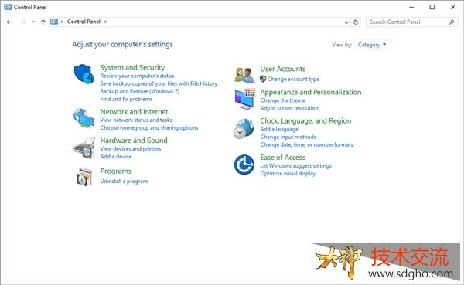The height and width of the screenshot is (285, 464).
Task: Open the Ease of Access icon
Action: coord(244,165)
